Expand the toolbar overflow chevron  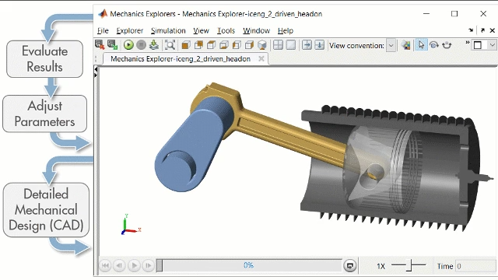(x=467, y=43)
